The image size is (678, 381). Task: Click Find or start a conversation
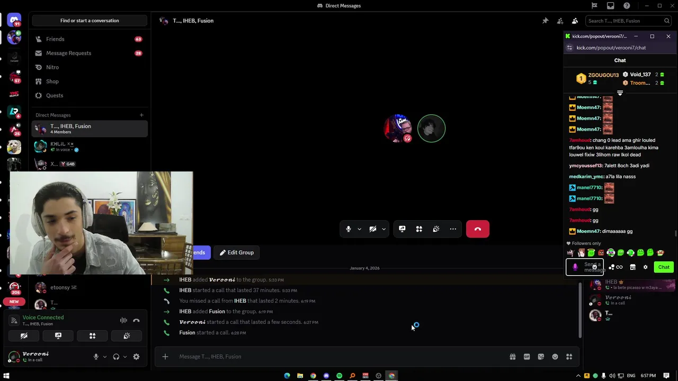tap(90, 21)
